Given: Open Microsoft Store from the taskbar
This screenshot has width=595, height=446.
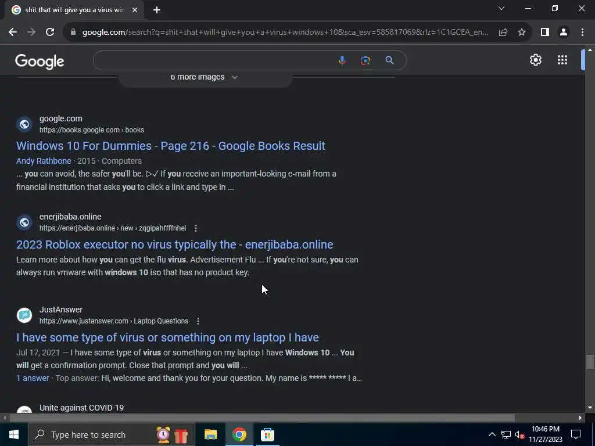Looking at the screenshot, I should (x=267, y=434).
